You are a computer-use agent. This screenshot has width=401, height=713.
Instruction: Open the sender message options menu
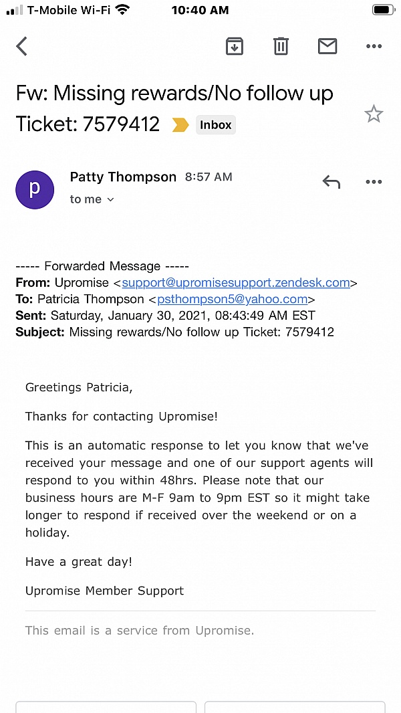point(374,182)
